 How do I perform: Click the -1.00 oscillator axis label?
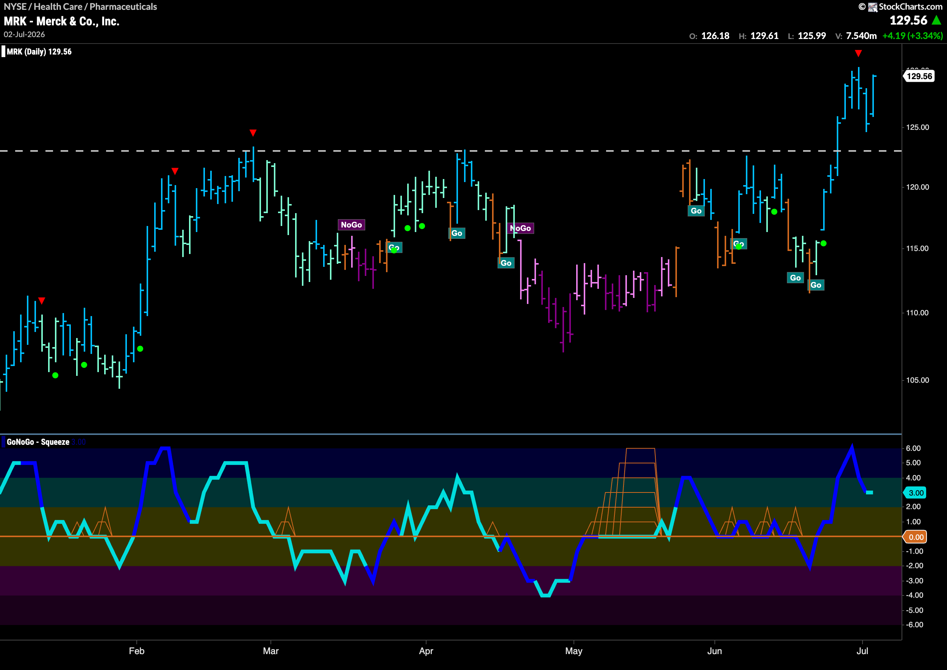point(914,551)
